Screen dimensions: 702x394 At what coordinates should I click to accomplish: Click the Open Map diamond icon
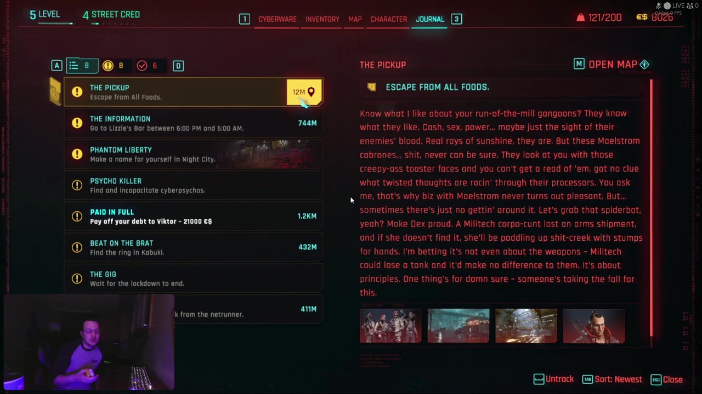tap(644, 65)
